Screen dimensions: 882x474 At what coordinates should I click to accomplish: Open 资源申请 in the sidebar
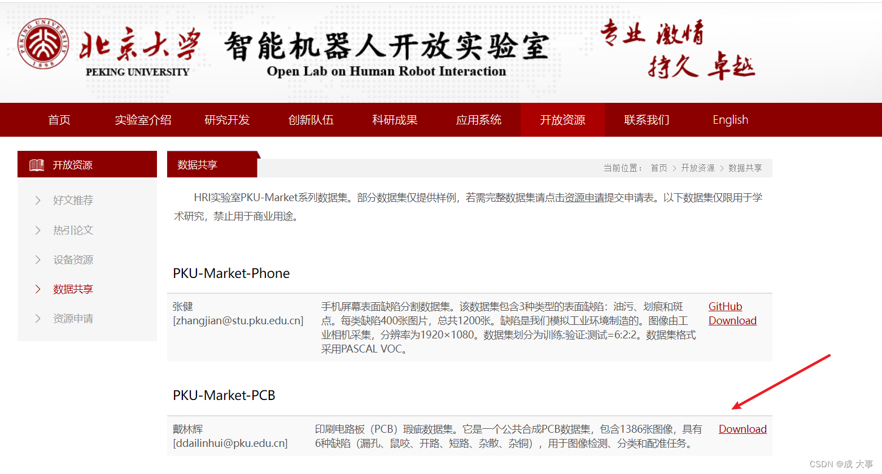point(73,318)
